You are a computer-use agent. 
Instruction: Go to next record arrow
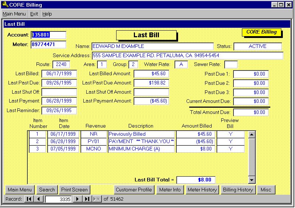coord(77,199)
